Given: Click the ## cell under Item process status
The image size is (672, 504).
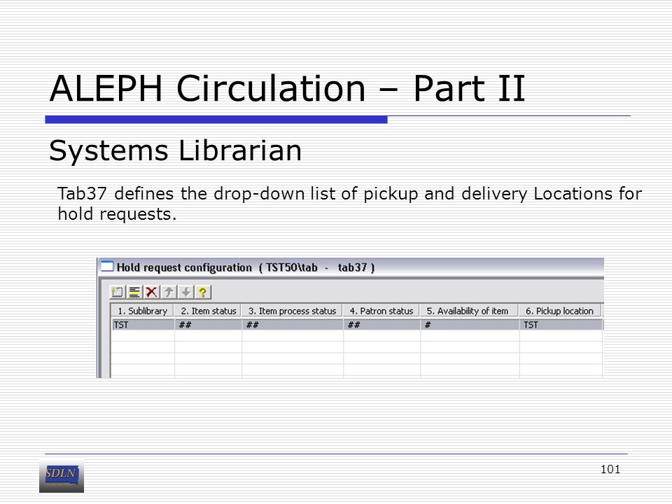Looking at the screenshot, I should tap(293, 325).
